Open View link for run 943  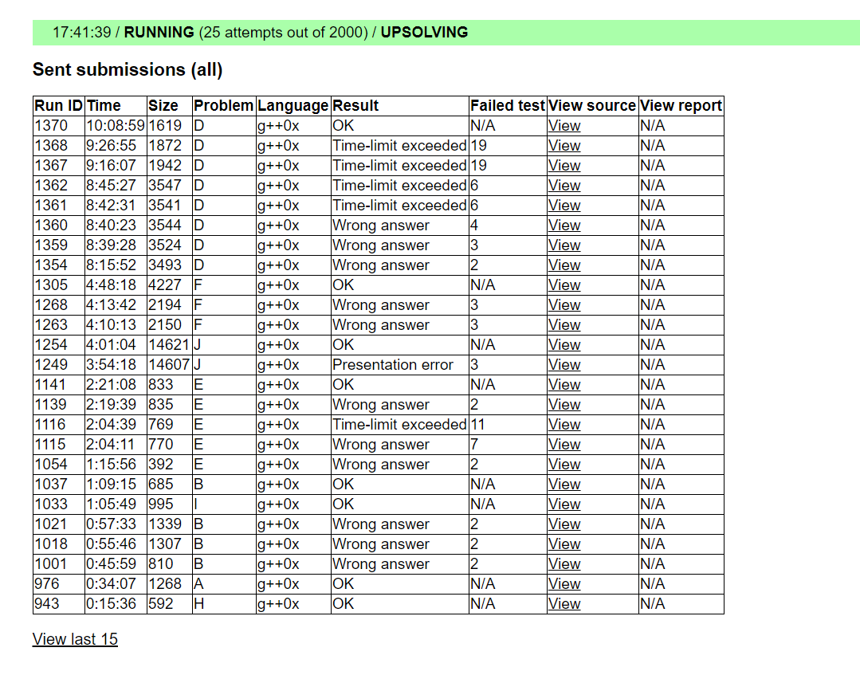[x=564, y=604]
